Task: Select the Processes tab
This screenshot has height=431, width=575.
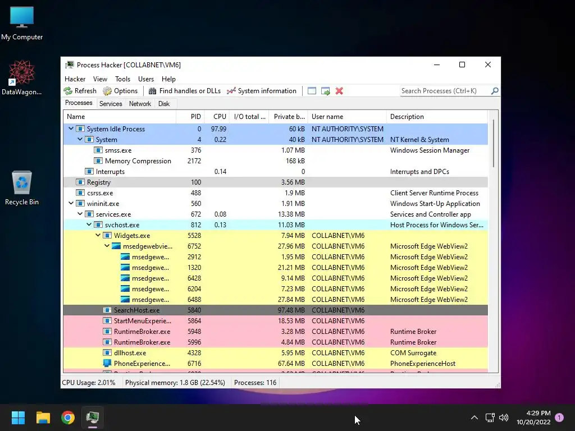Action: (79, 103)
